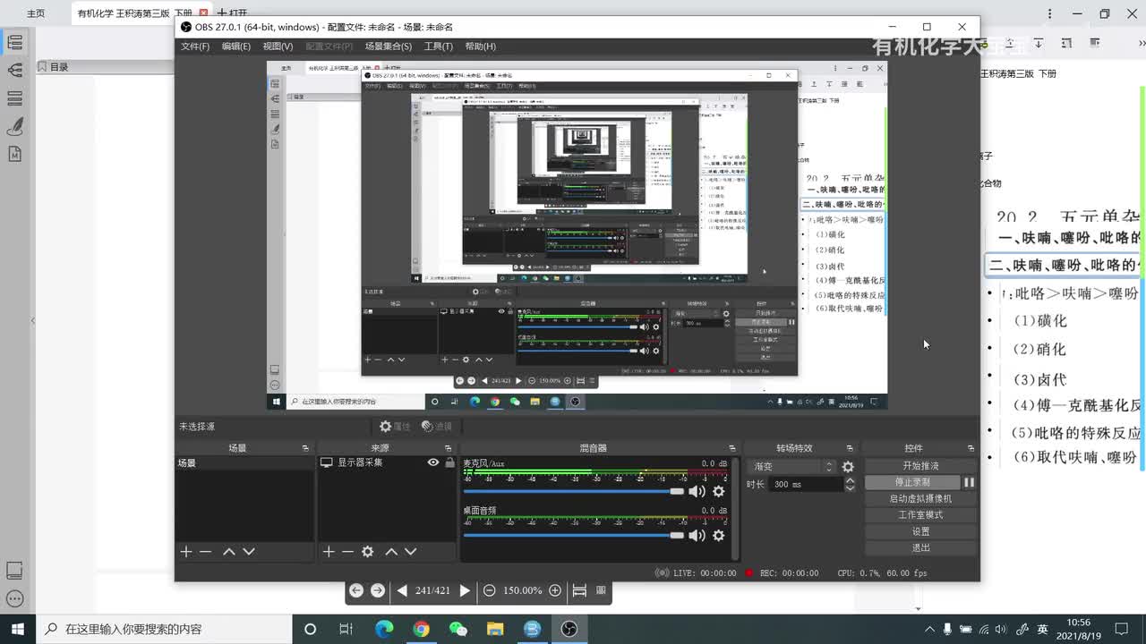
Task: Open source properties gear in 来源 panel
Action: pos(367,552)
